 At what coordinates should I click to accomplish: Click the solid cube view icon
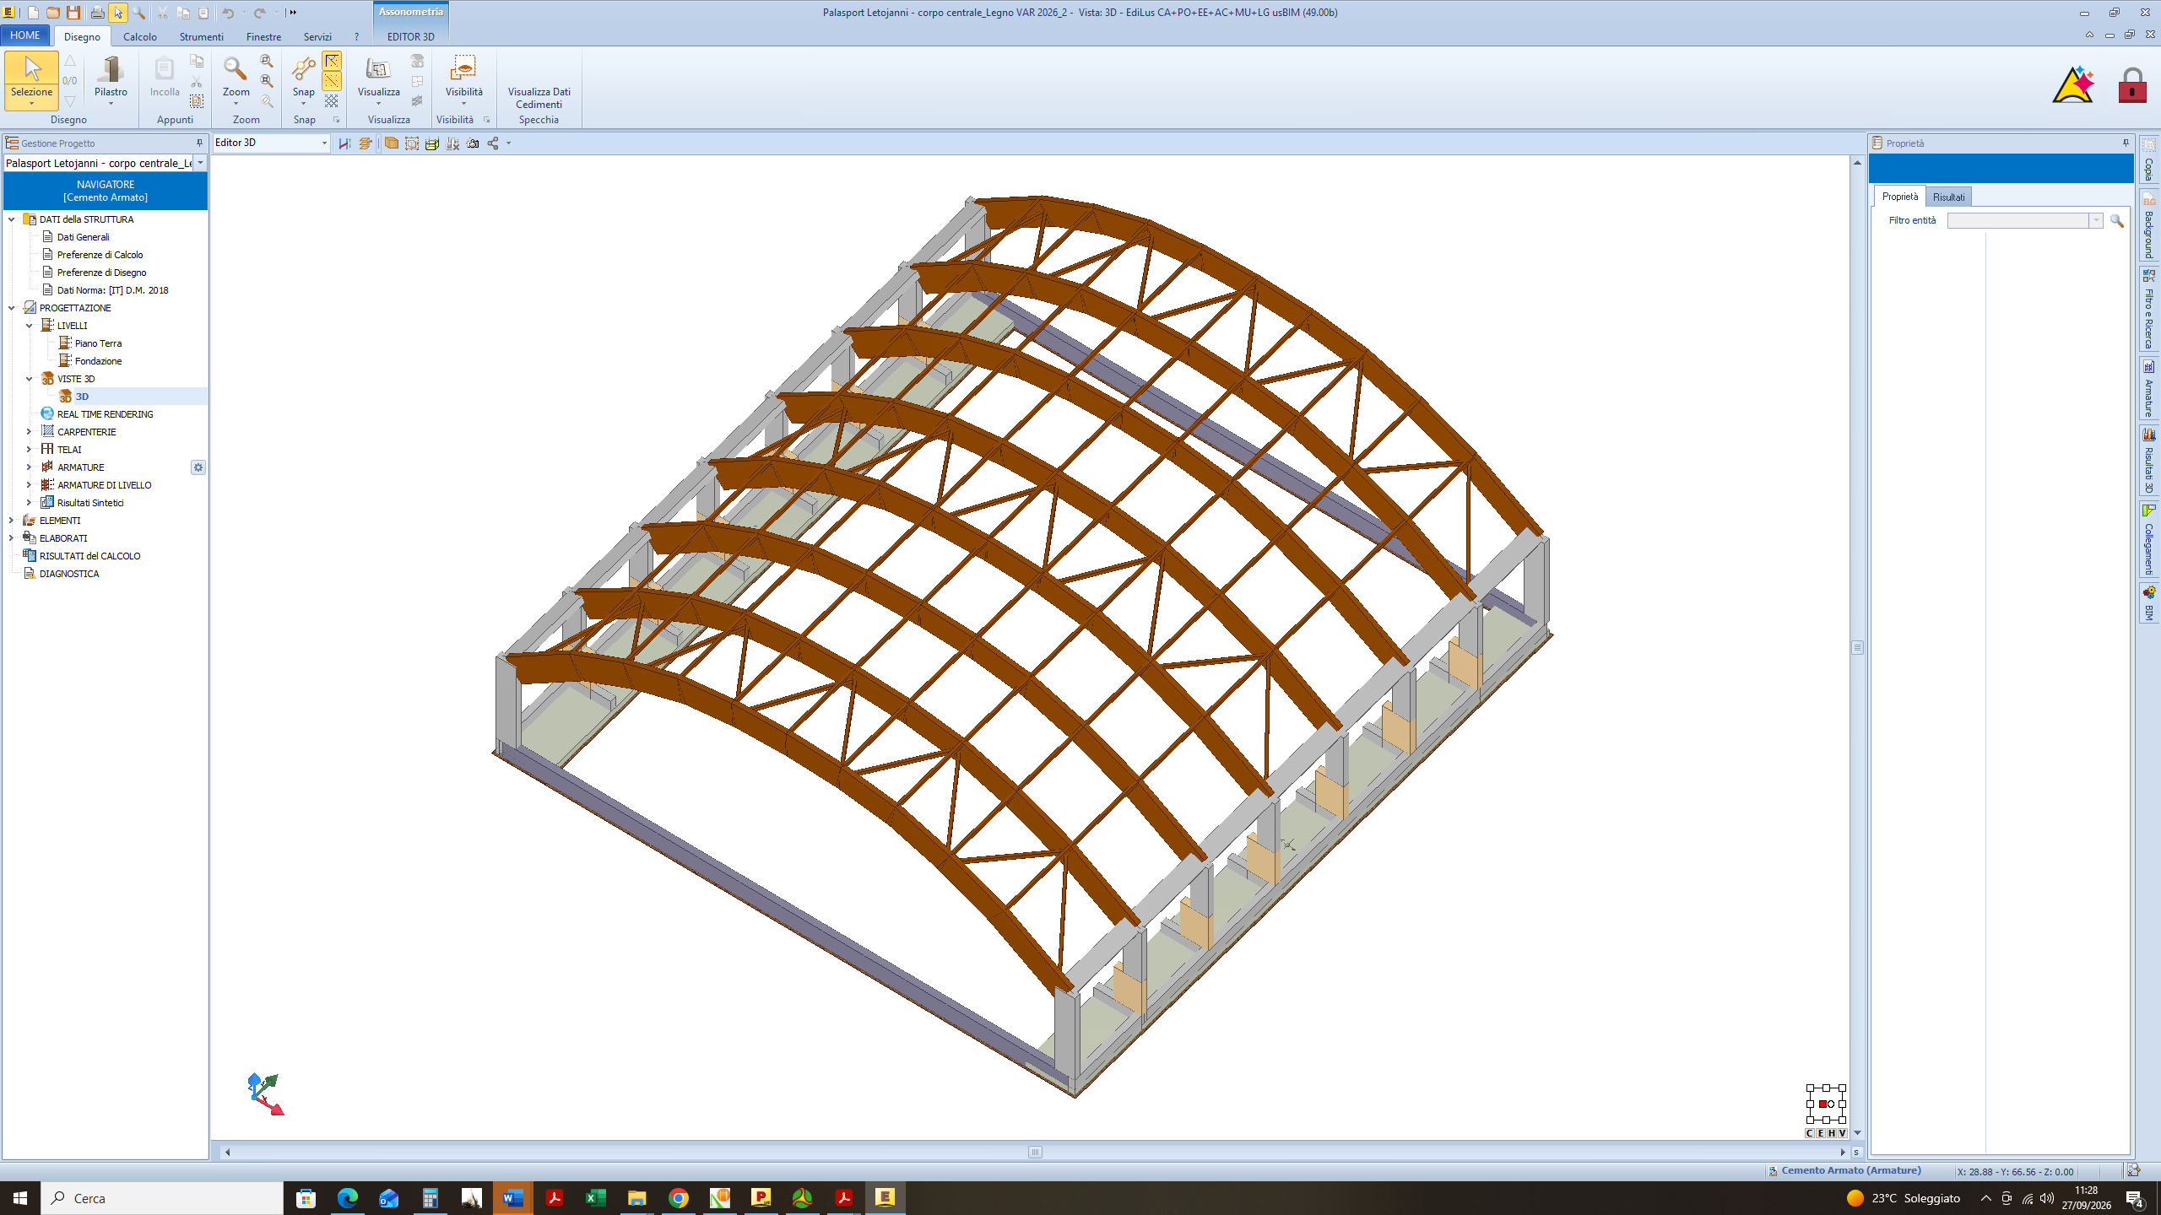pos(392,143)
